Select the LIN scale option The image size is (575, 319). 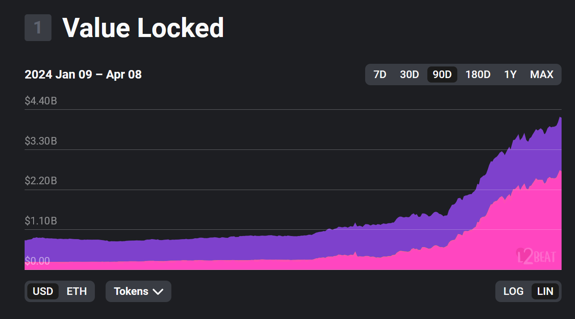(x=545, y=291)
